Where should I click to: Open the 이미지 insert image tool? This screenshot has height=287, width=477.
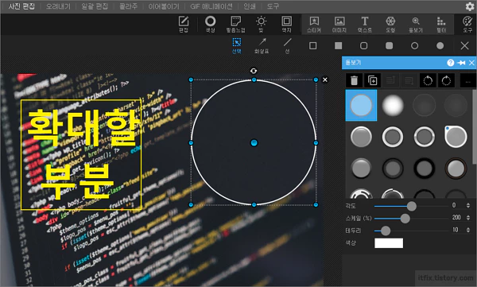pyautogui.click(x=339, y=24)
